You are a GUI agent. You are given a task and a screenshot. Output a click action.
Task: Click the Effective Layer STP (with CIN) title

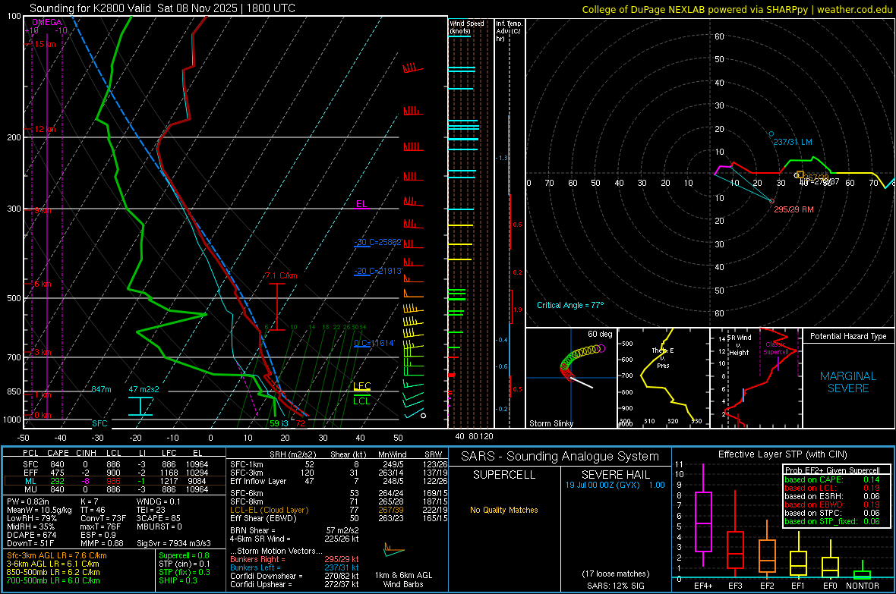pyautogui.click(x=782, y=454)
